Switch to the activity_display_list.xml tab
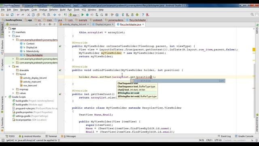This screenshot has height=146, width=259. pos(74,24)
